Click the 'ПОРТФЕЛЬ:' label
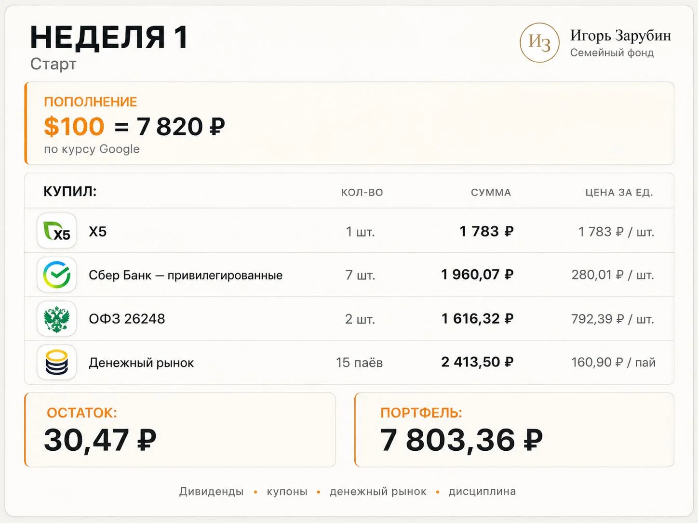 point(421,413)
